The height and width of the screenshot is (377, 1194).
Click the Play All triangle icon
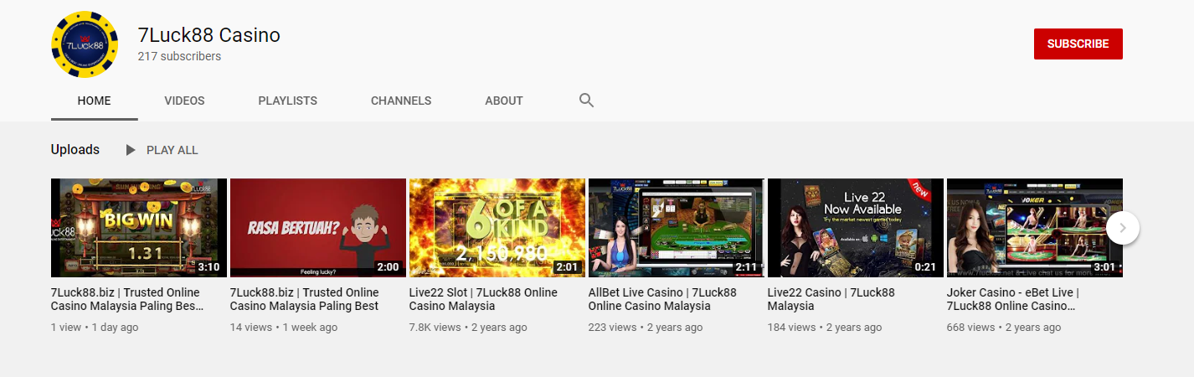coord(130,150)
